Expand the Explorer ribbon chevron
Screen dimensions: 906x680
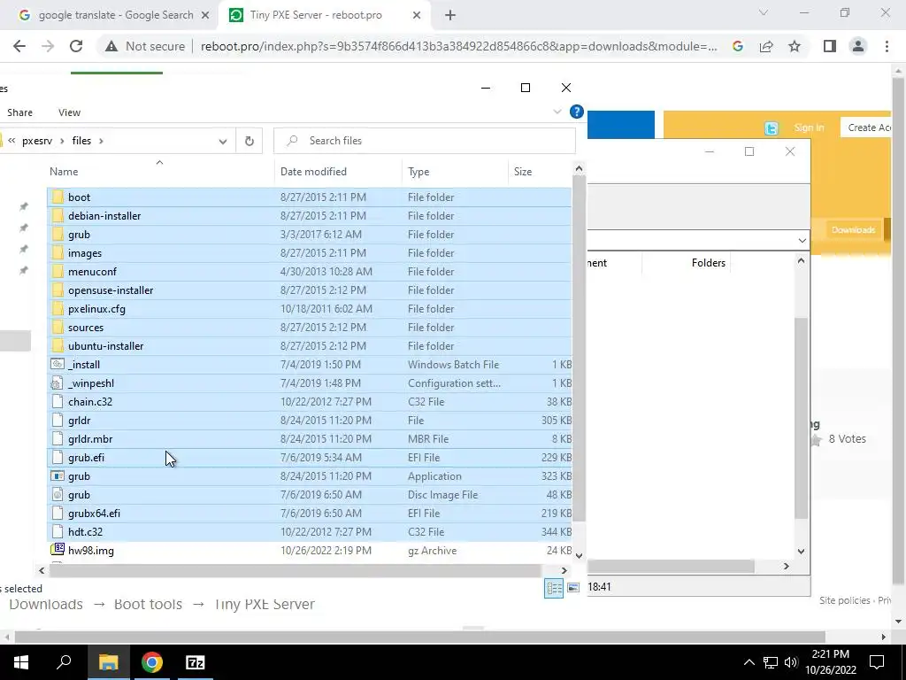(x=557, y=112)
